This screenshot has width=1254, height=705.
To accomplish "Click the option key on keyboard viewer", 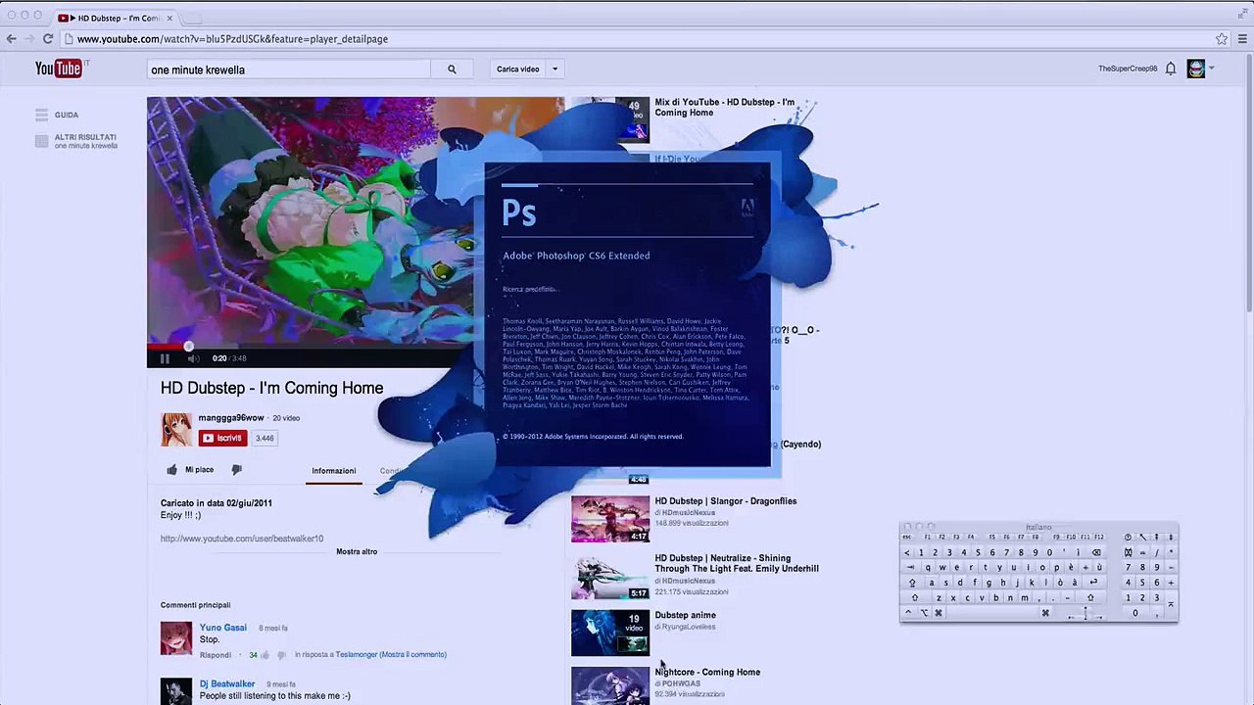I will coord(925,612).
